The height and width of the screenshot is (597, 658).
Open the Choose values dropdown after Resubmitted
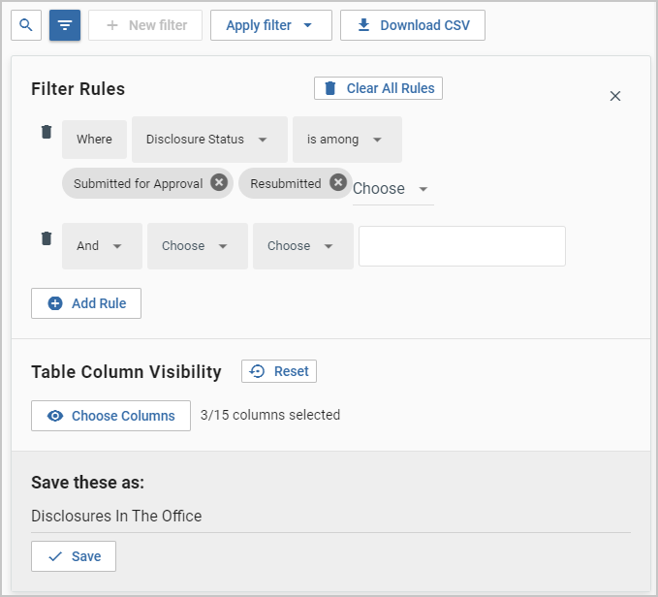click(392, 189)
